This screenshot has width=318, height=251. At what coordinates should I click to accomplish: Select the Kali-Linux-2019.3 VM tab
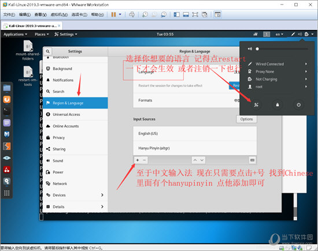point(31,26)
